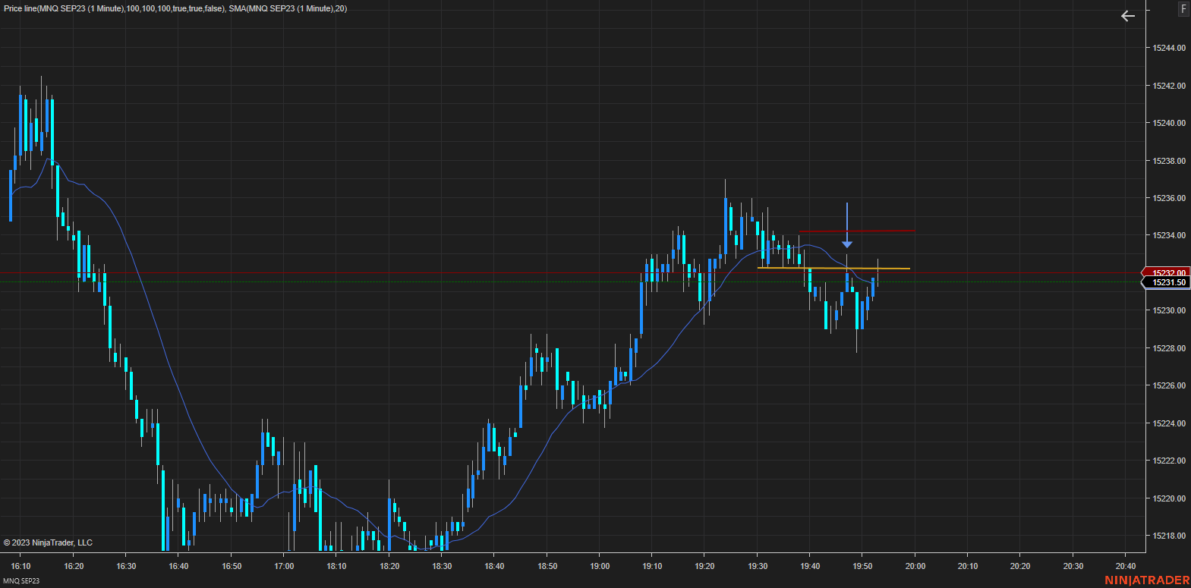1191x588 pixels.
Task: Click the 16:40 time axis label
Action: (x=178, y=566)
